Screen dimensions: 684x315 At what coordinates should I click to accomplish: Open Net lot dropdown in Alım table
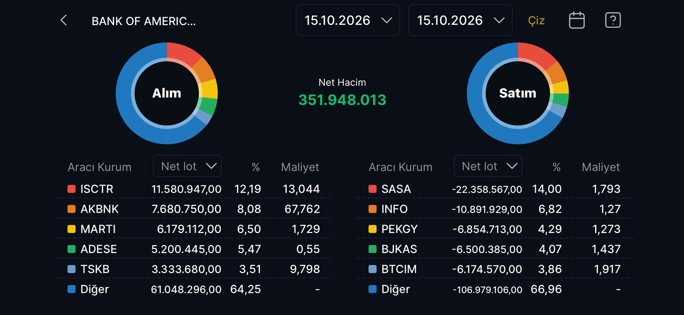click(188, 166)
